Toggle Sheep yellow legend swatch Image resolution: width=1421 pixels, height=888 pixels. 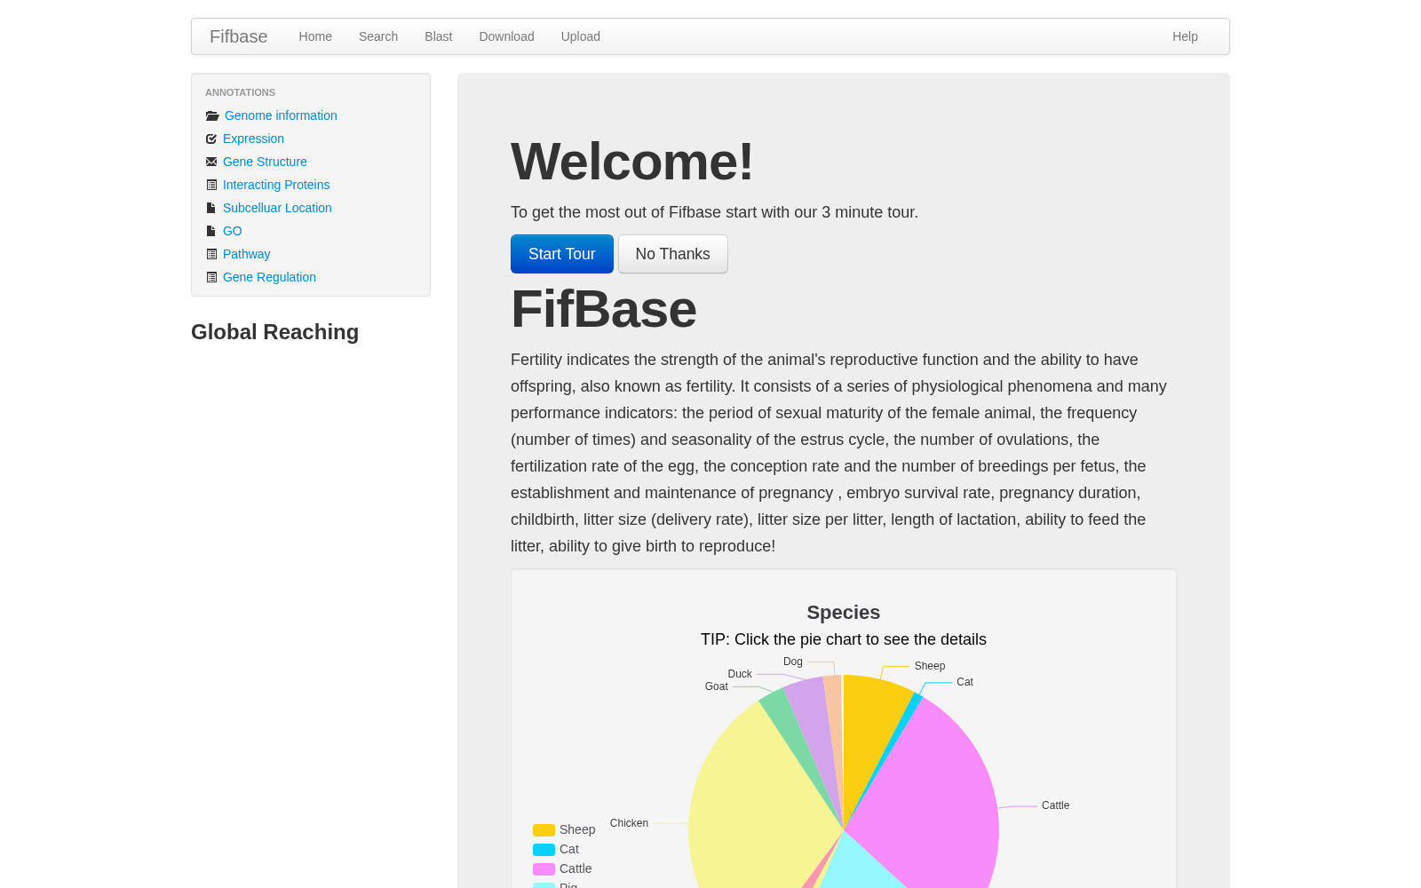[x=544, y=830]
